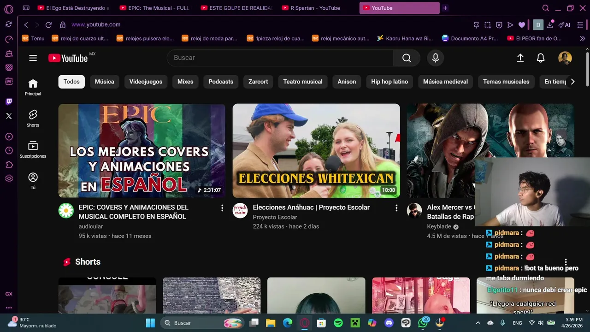
Task: Click the YouTube hamburger guide menu
Action: (x=33, y=58)
